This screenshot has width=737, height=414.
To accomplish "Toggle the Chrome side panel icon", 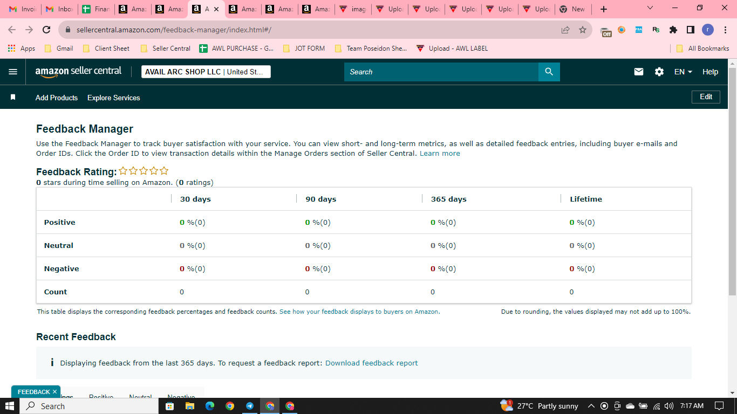I will pyautogui.click(x=691, y=30).
